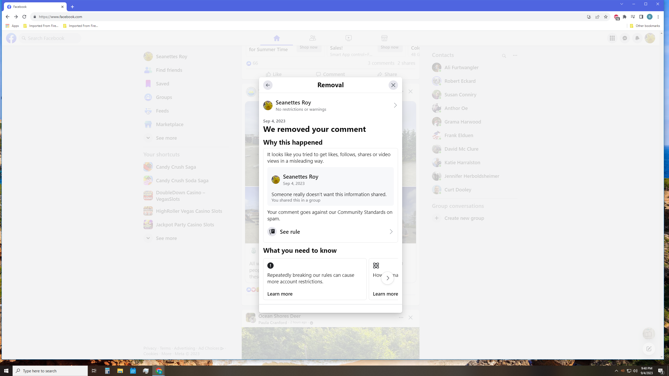
Task: Open chat with Curt Dooley
Action: click(x=475, y=190)
